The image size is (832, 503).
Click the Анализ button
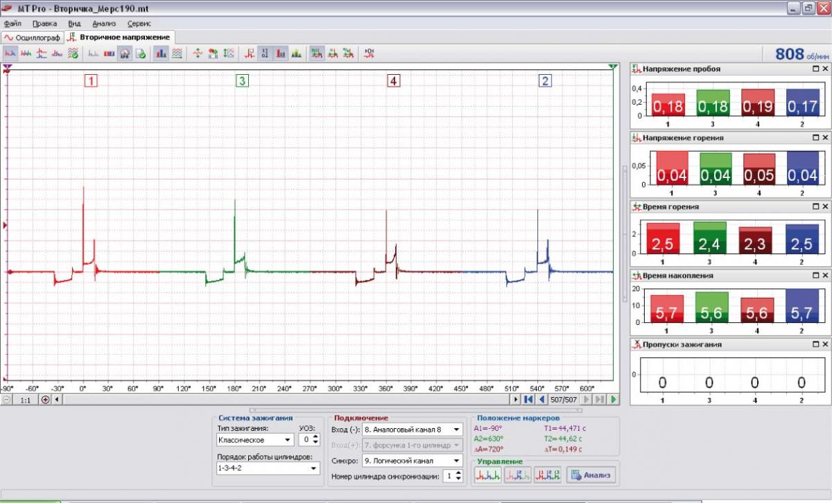click(x=590, y=475)
